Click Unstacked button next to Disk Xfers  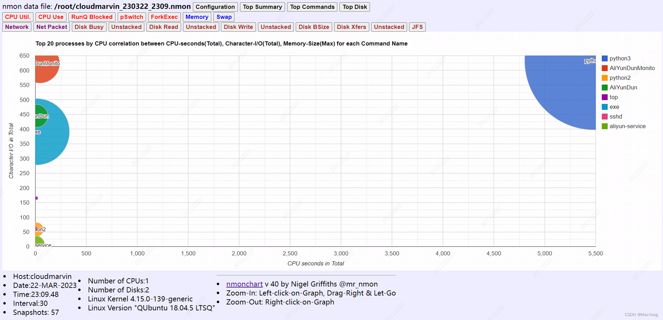pos(389,27)
